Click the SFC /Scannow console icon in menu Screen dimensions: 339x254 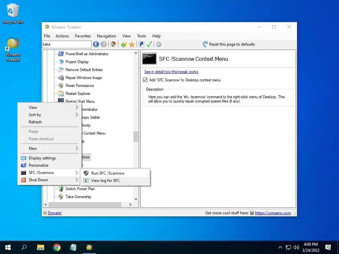click(x=24, y=173)
